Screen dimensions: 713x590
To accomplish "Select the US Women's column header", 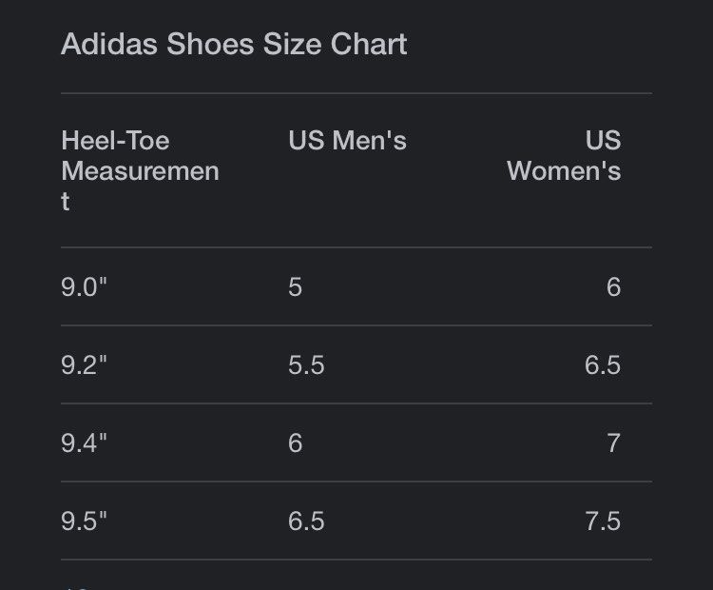I will (564, 156).
